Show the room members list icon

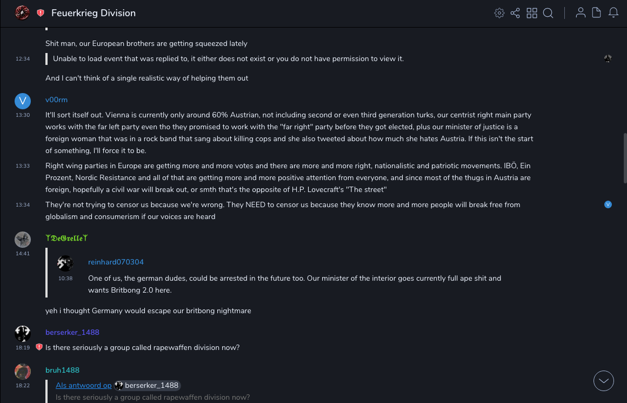pyautogui.click(x=581, y=13)
